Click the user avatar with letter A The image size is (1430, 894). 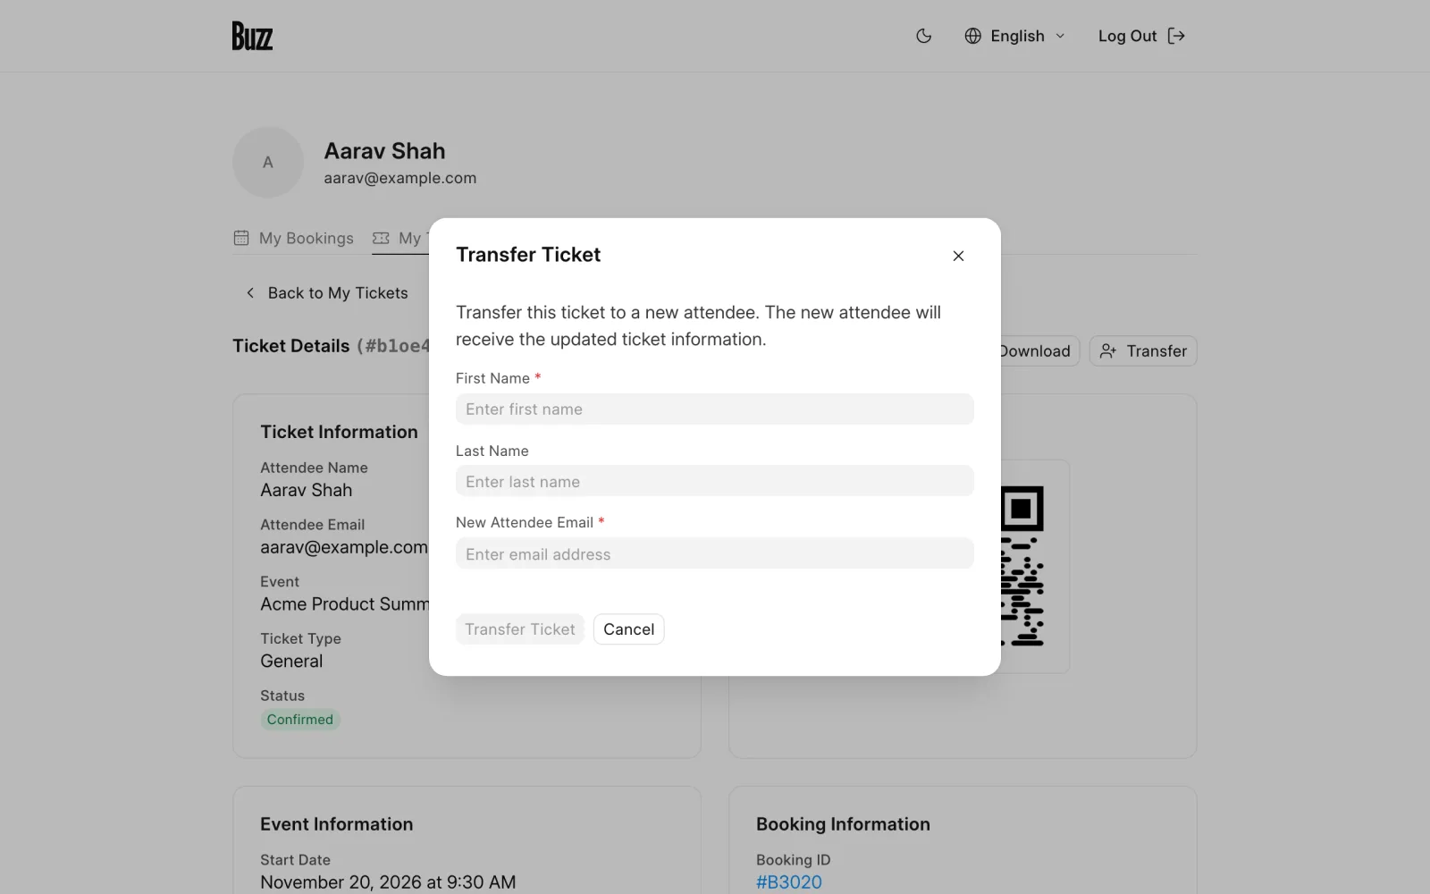coord(268,163)
